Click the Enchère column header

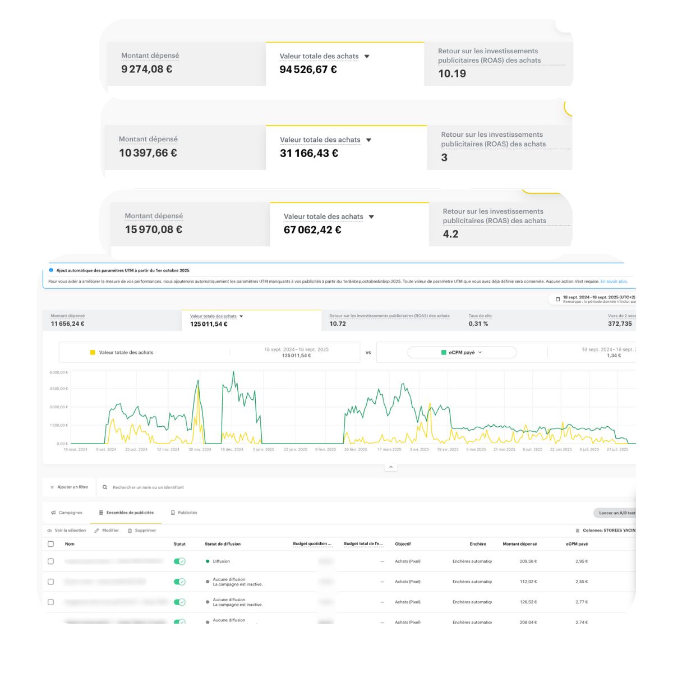pyautogui.click(x=478, y=544)
